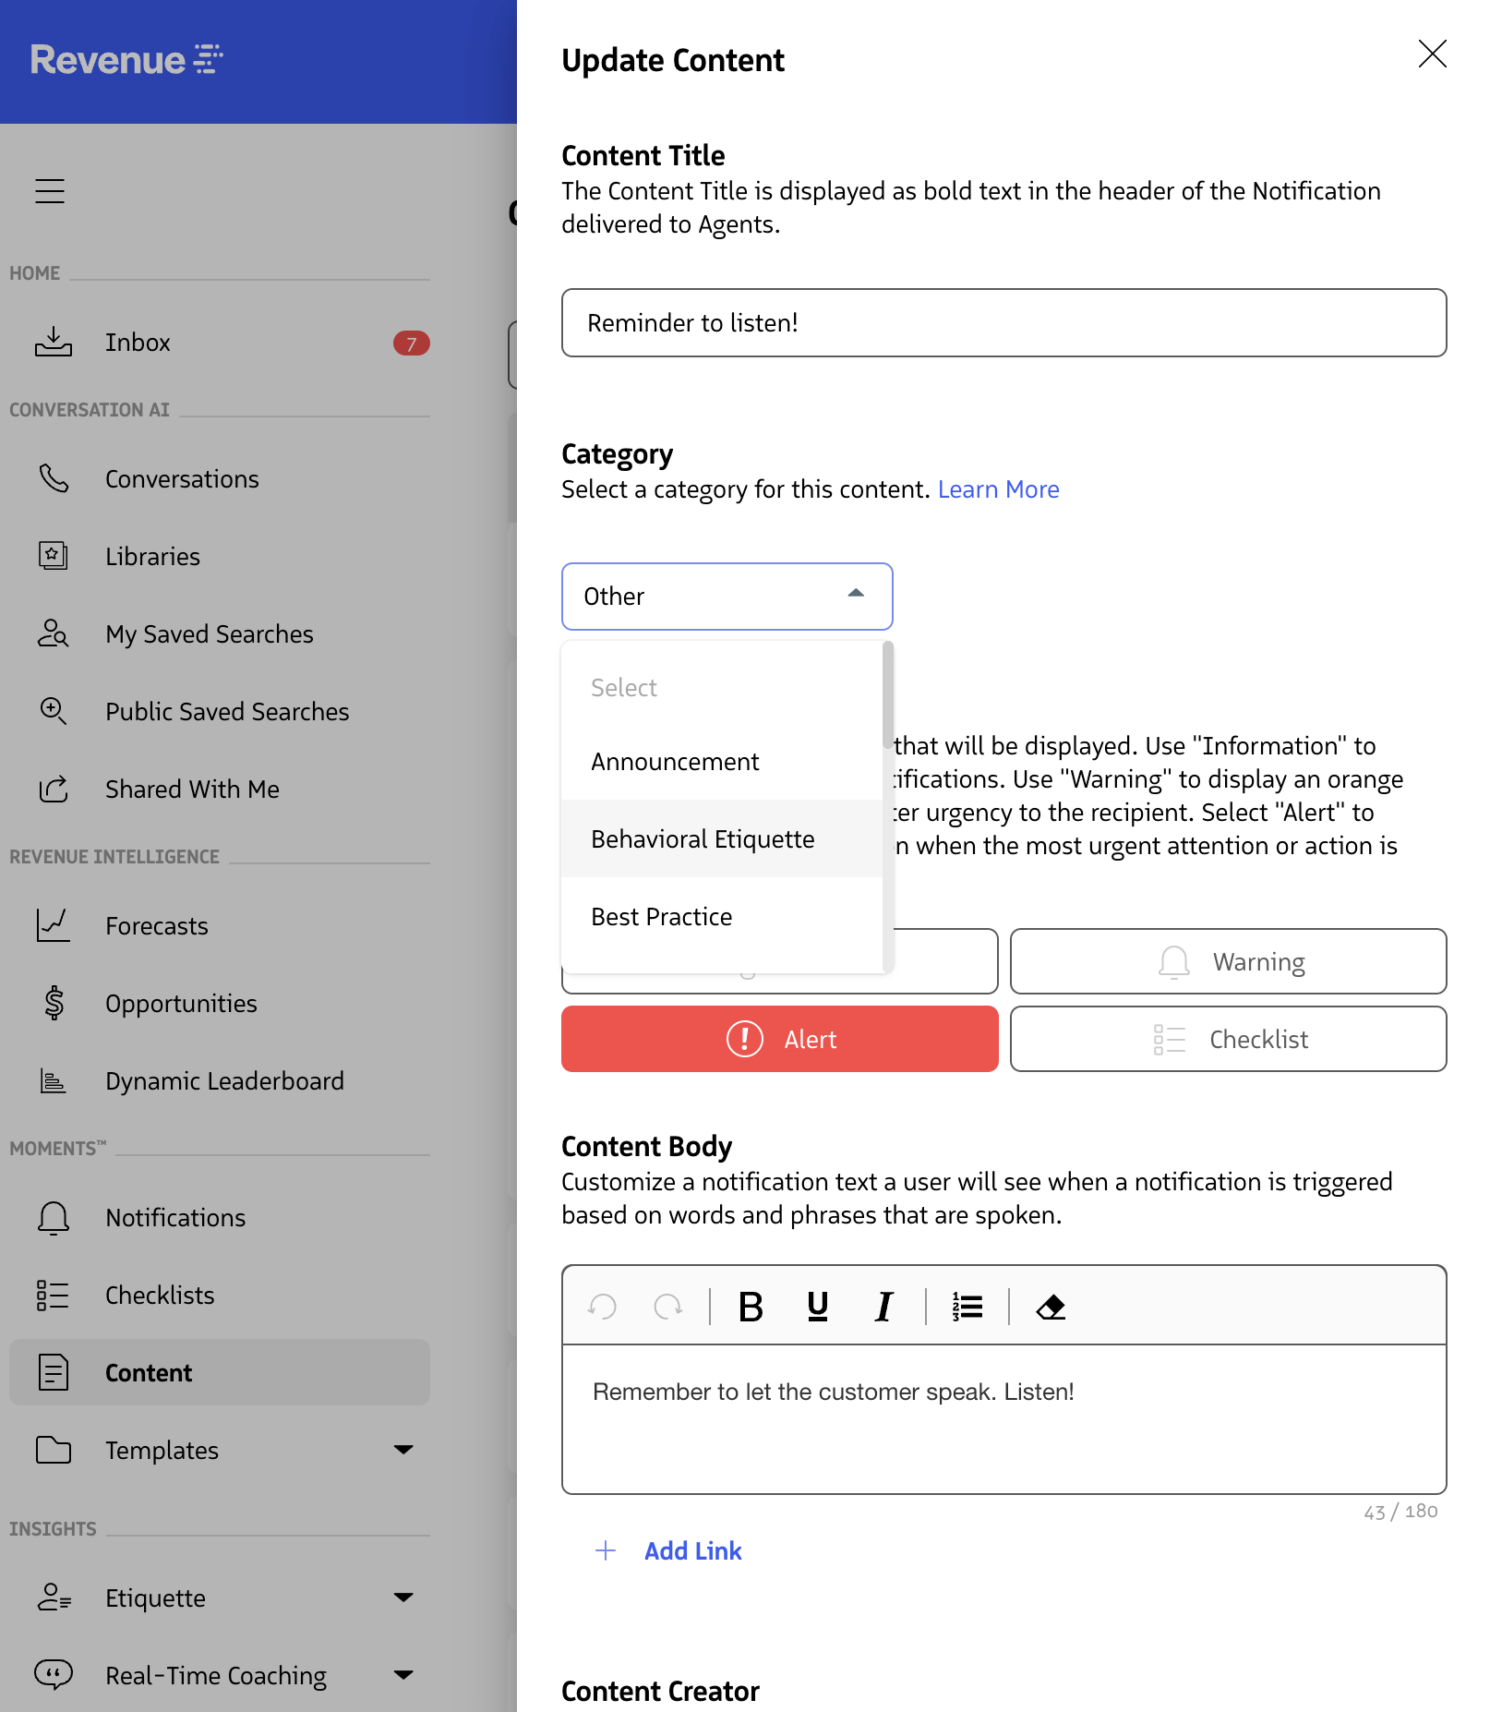Image resolution: width=1490 pixels, height=1712 pixels.
Task: Click the Checklists icon in sidebar
Action: coord(53,1295)
